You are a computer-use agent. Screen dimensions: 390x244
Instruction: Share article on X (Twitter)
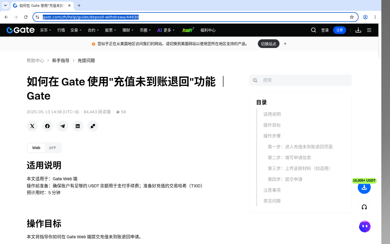pyautogui.click(x=32, y=126)
